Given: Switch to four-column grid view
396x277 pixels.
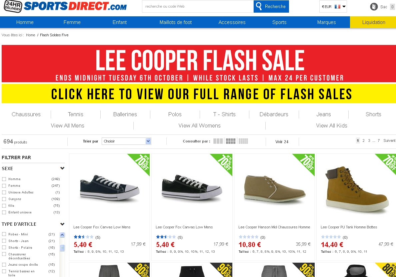Looking at the screenshot, I should [231, 141].
